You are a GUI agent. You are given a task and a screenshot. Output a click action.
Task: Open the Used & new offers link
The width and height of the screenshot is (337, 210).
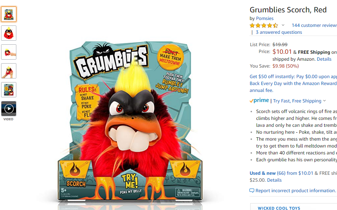coord(281,173)
